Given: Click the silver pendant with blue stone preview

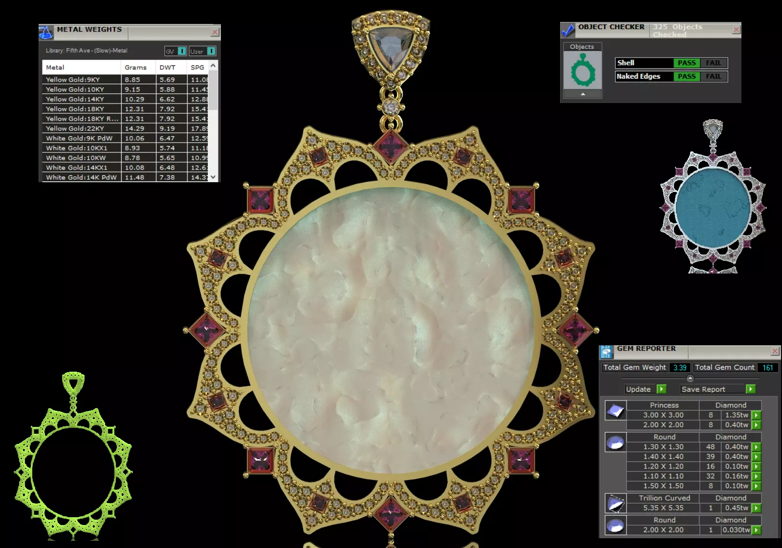Looking at the screenshot, I should tap(713, 196).
